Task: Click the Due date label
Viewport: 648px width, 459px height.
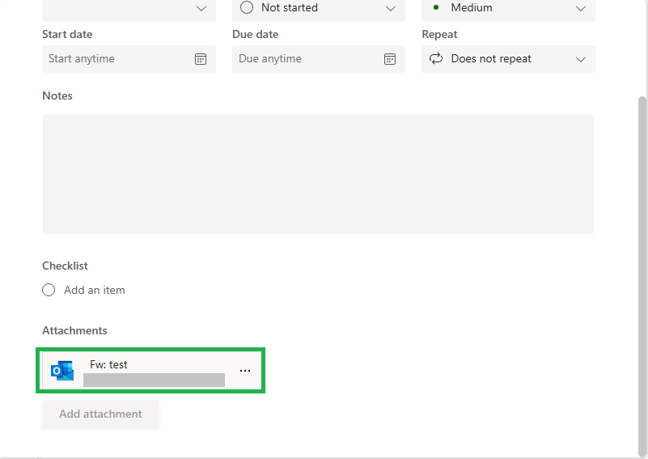Action: 256,34
